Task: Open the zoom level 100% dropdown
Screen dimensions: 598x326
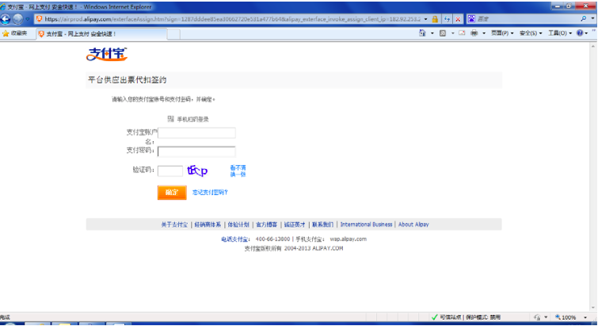Action: 585,317
